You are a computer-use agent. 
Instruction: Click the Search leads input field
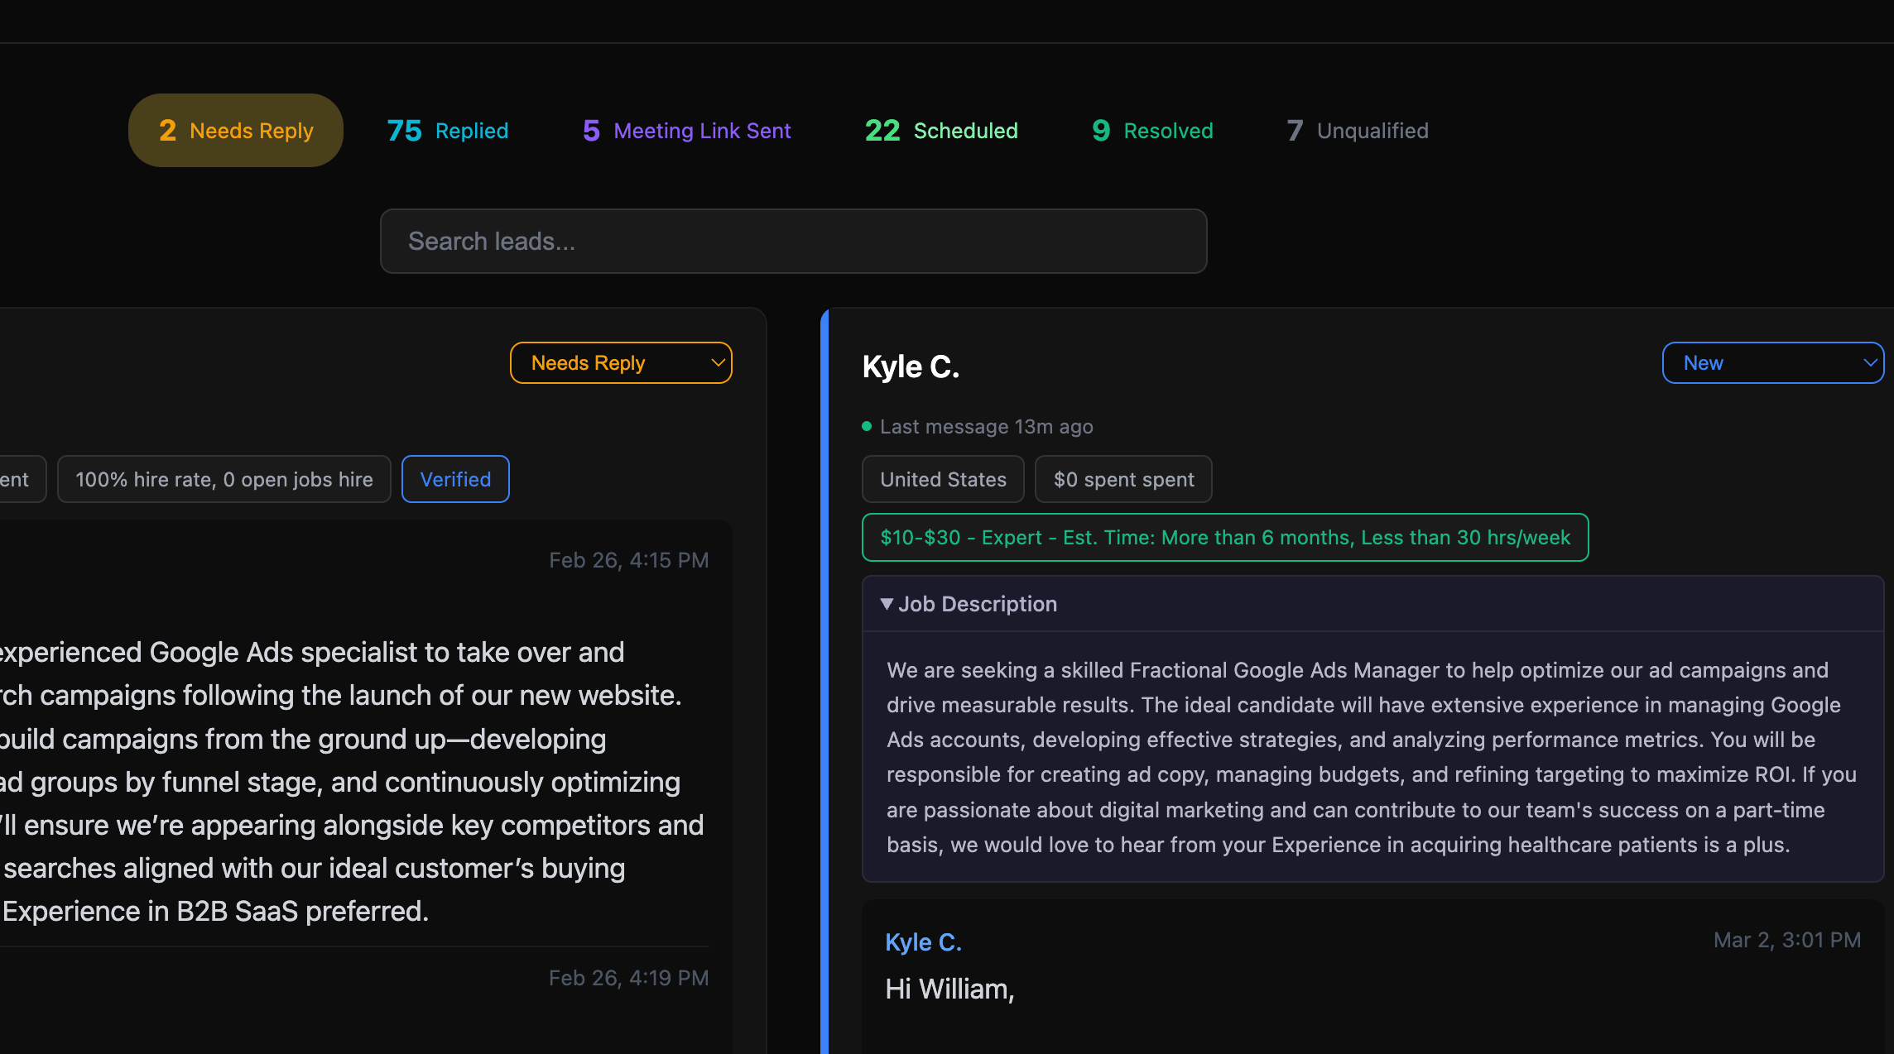coord(792,241)
